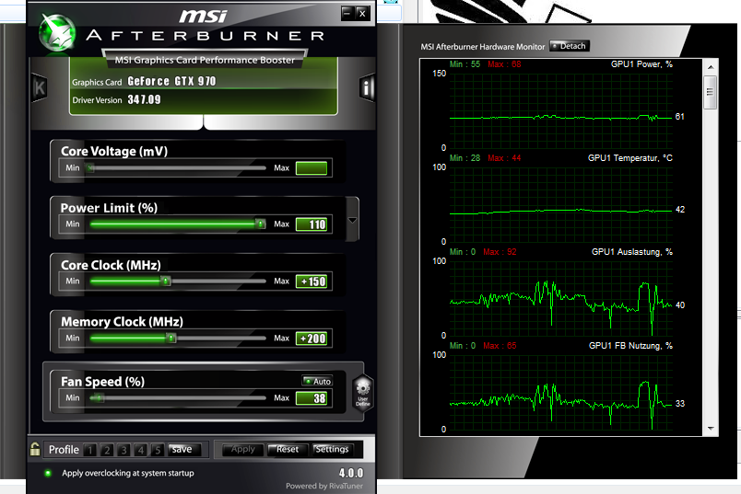Unlock profile saving via the padlock icon
The height and width of the screenshot is (494, 741).
click(x=35, y=449)
